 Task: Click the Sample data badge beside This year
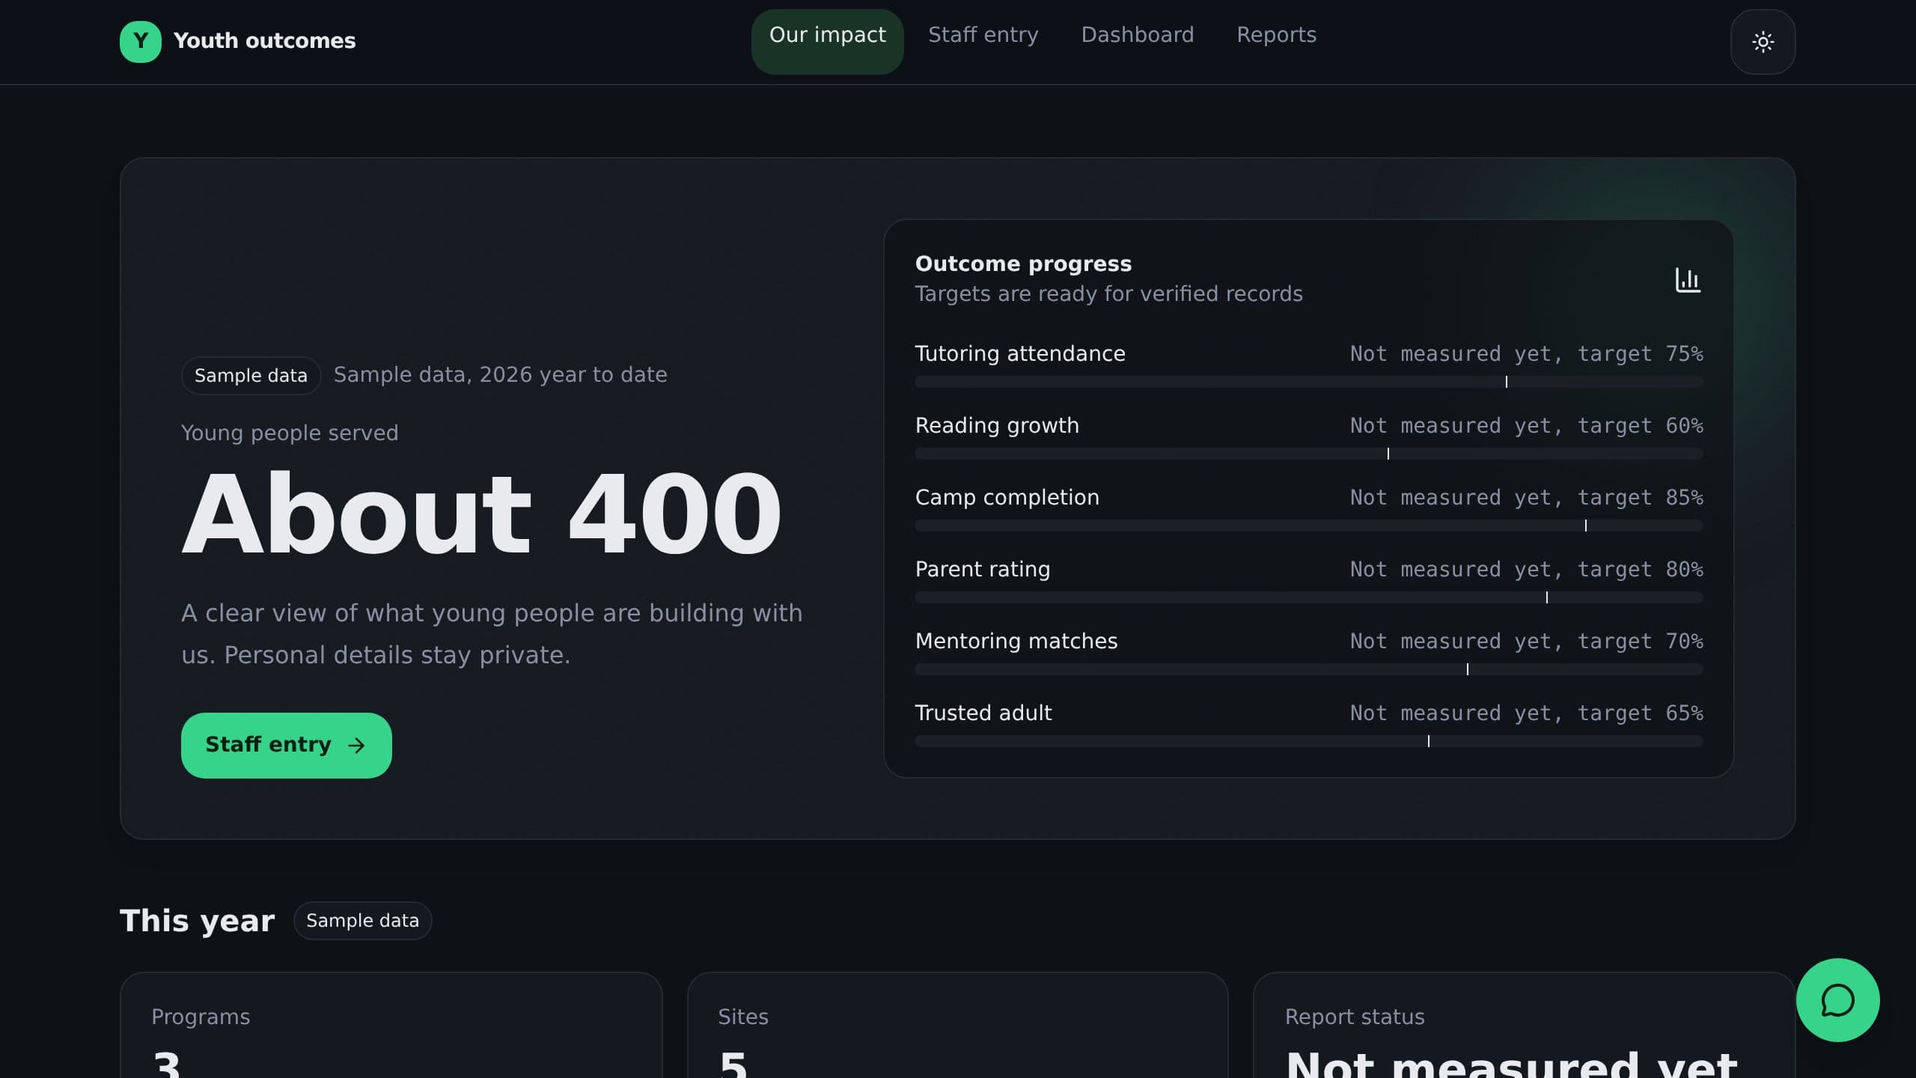(x=362, y=921)
